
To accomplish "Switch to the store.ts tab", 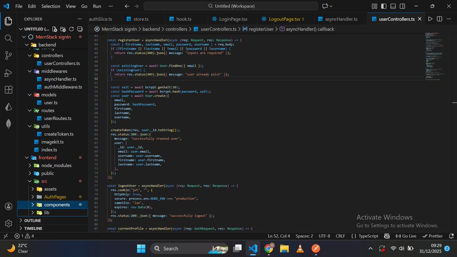I will pos(141,19).
